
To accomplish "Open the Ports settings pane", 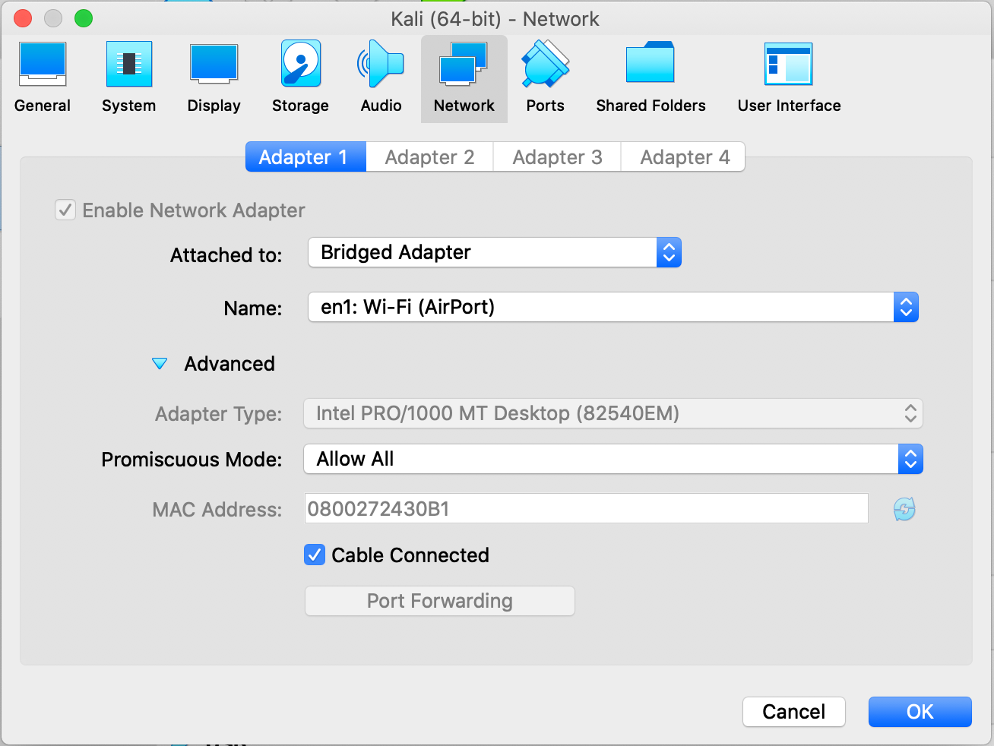I will (546, 78).
